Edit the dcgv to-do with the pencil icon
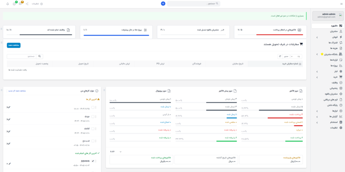 pos(9,119)
